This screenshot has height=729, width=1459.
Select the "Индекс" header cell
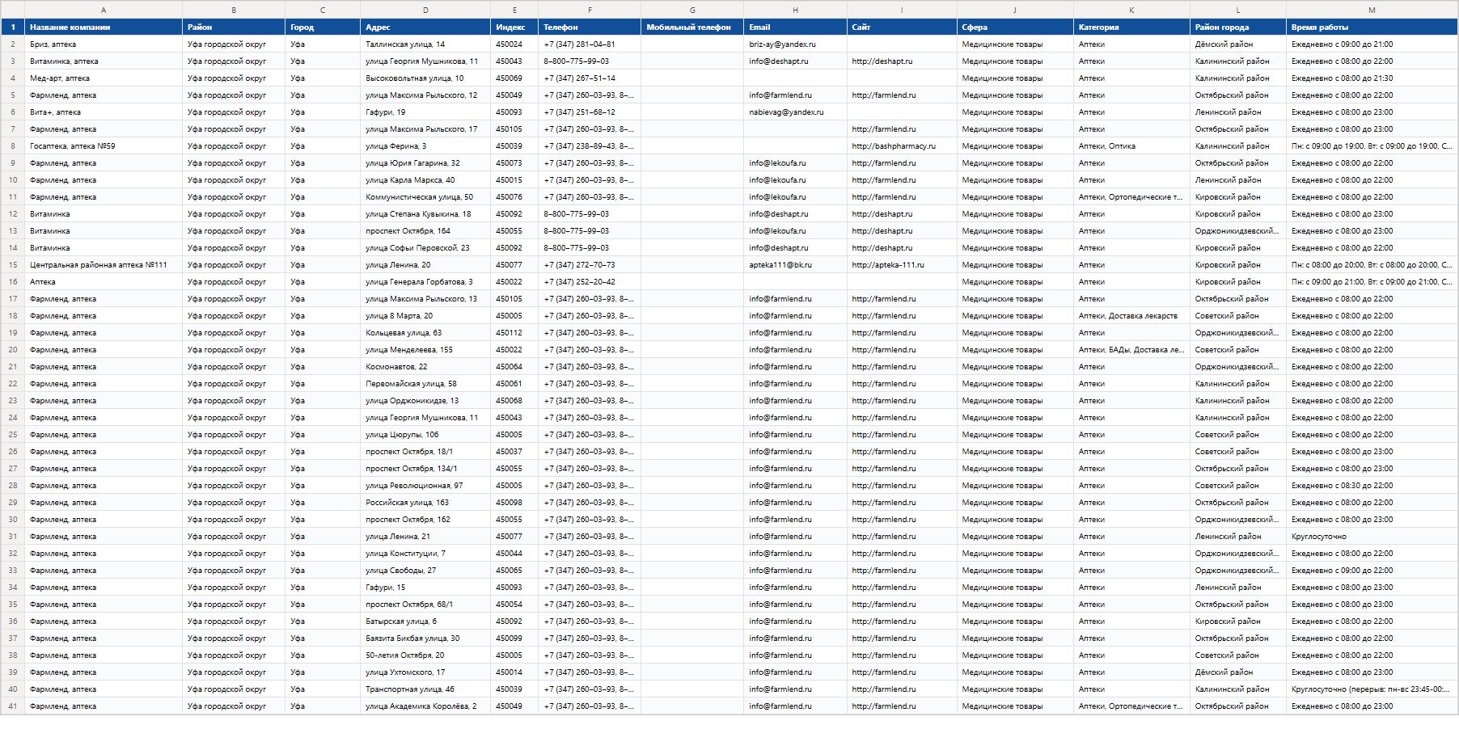pyautogui.click(x=514, y=27)
